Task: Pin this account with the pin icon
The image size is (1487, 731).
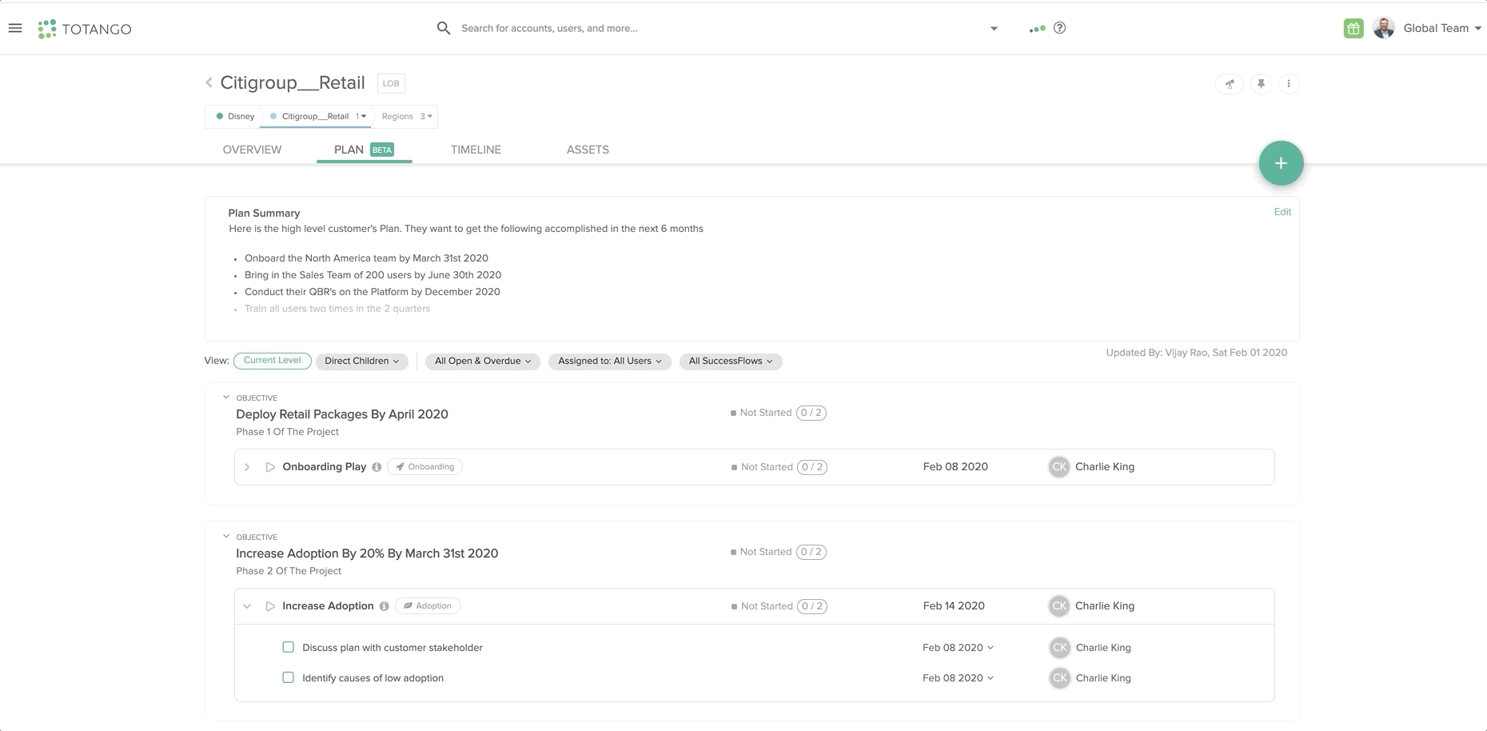Action: pyautogui.click(x=1261, y=83)
